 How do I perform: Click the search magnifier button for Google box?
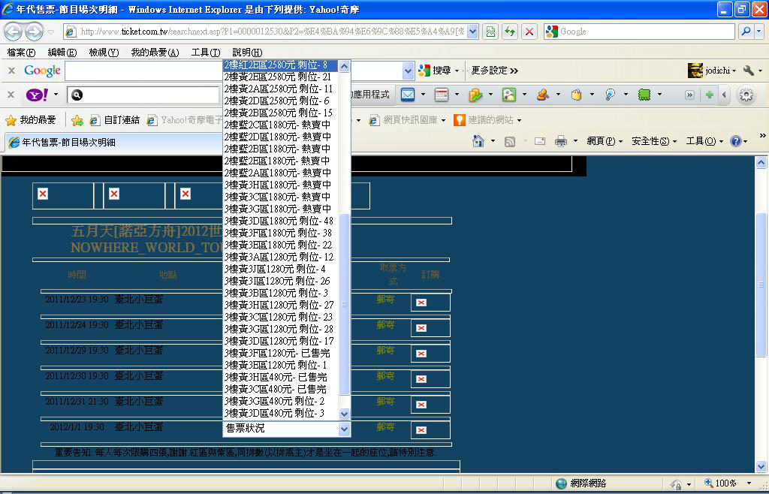[746, 32]
